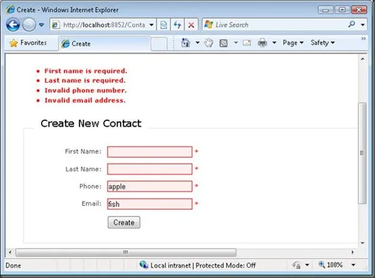Click the vertical scrollbar thumb
This screenshot has width=375, height=278.
tap(363, 153)
